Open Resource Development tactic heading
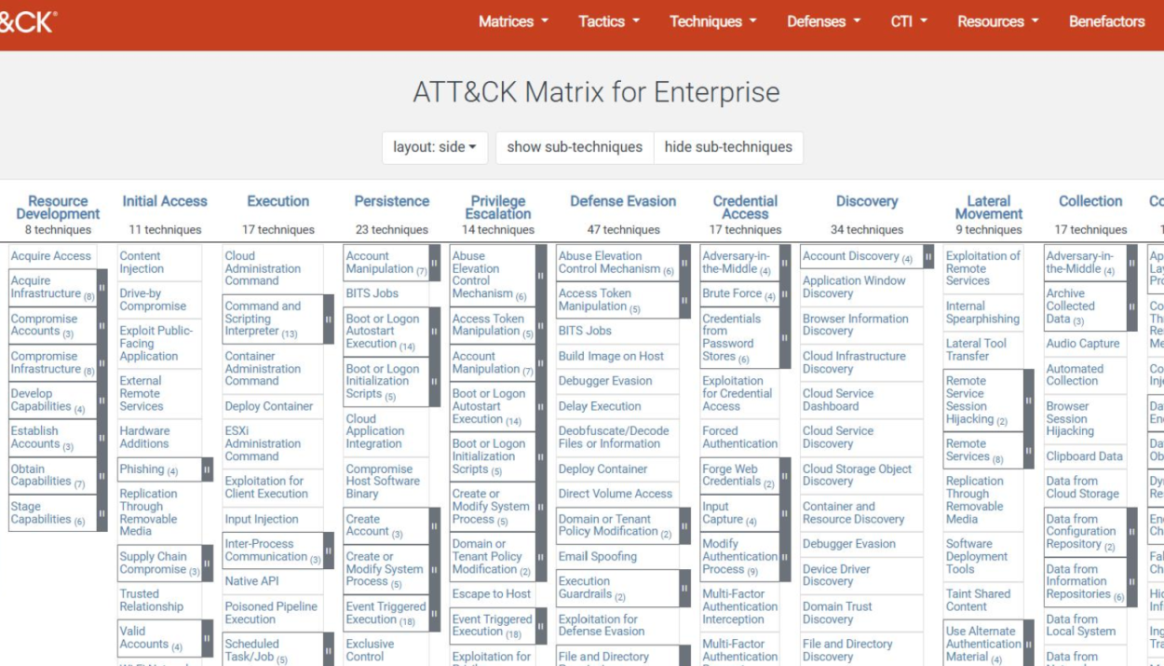 click(x=58, y=207)
